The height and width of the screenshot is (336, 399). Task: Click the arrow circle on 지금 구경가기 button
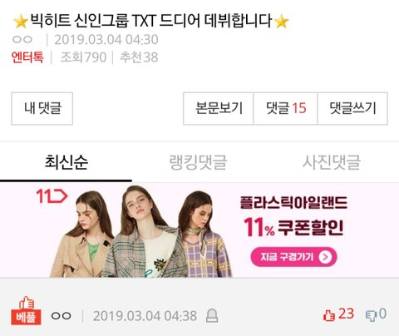pyautogui.click(x=325, y=257)
